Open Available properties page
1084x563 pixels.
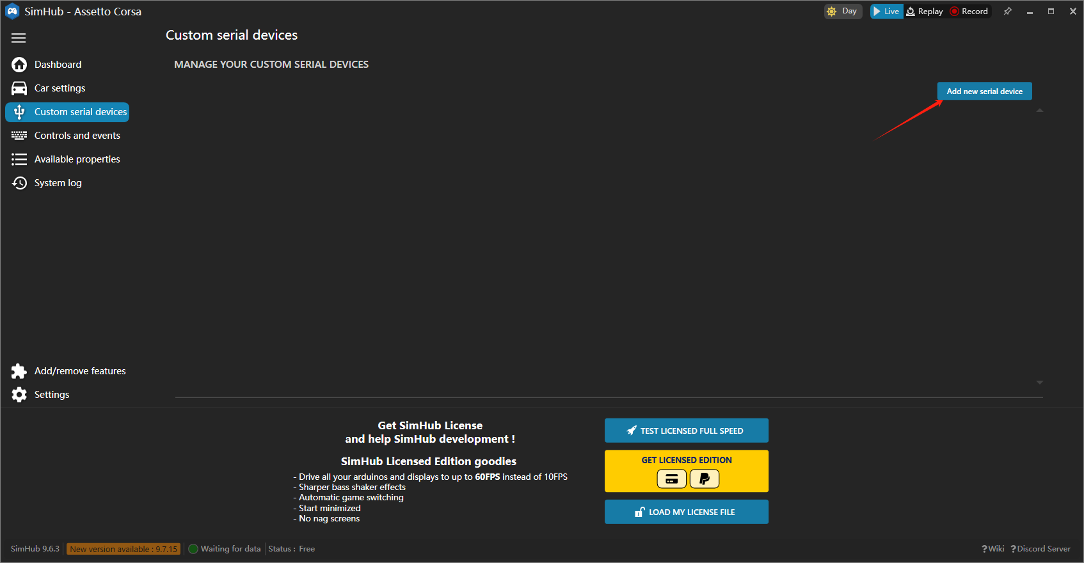(x=67, y=159)
